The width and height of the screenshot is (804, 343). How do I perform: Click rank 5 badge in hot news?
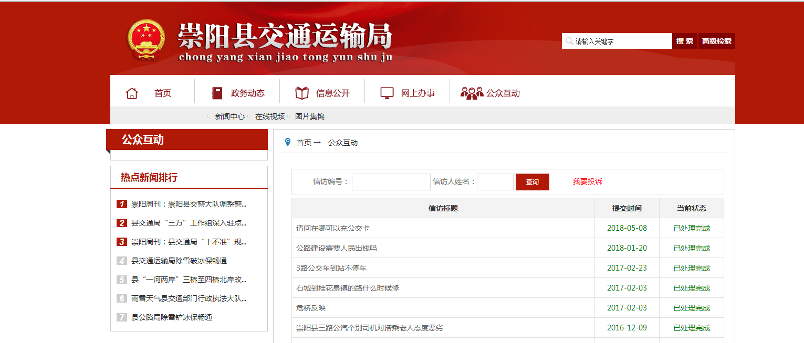[122, 280]
